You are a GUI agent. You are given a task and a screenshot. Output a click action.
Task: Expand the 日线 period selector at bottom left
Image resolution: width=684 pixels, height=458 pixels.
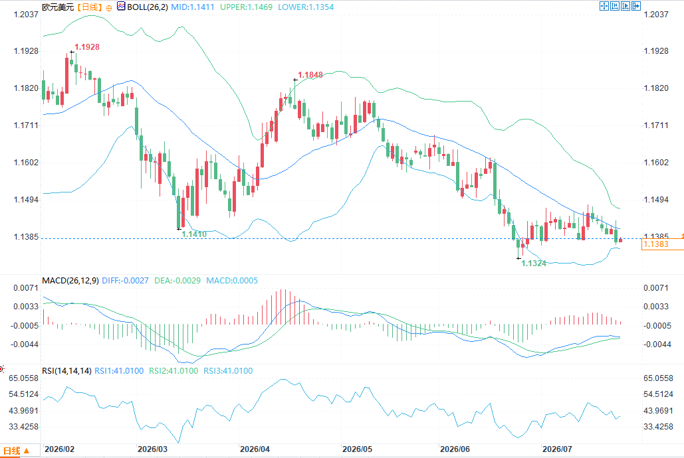(16, 451)
